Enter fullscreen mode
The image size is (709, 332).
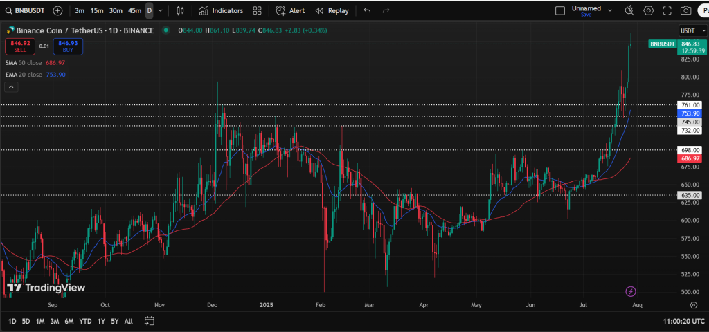[667, 10]
